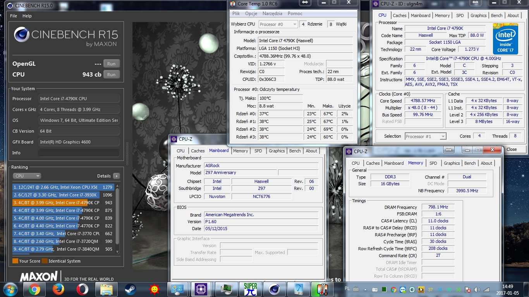Open the Pomoc menu in Core Temp
Viewport: 529px width, 297px height.
click(x=295, y=14)
